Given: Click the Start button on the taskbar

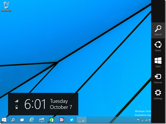Looking at the screenshot, I should point(4,120).
